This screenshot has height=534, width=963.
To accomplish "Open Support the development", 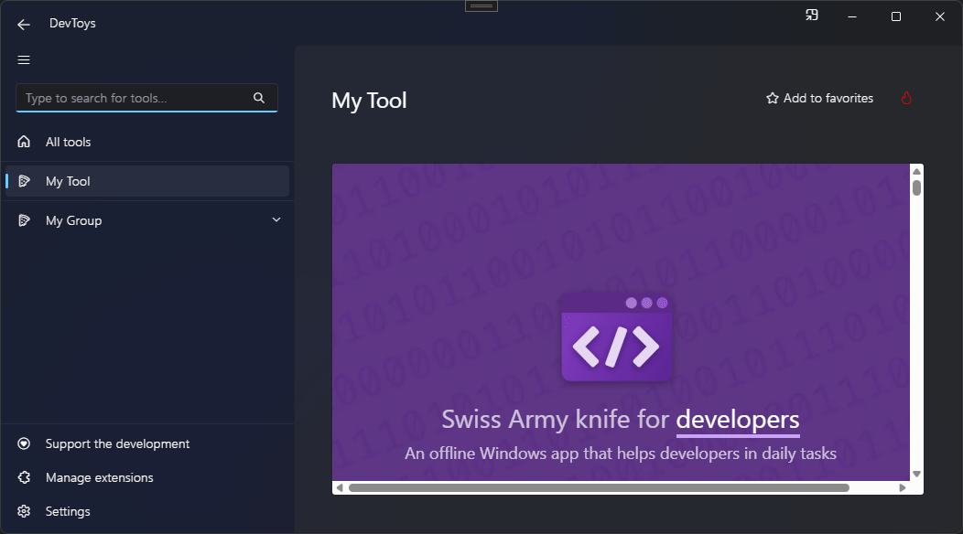I will (146, 443).
